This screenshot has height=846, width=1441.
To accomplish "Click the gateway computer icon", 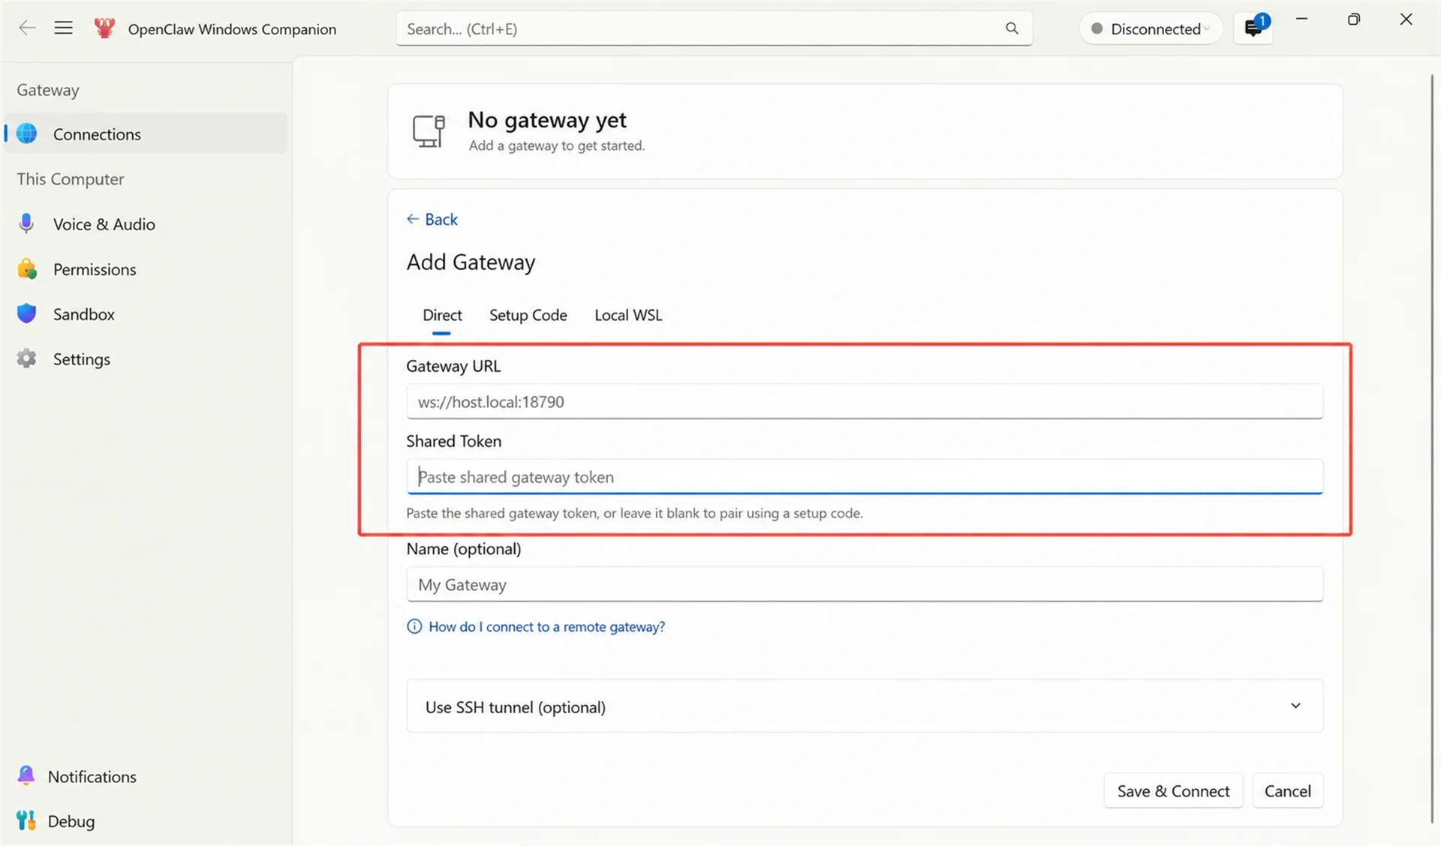I will [x=429, y=131].
